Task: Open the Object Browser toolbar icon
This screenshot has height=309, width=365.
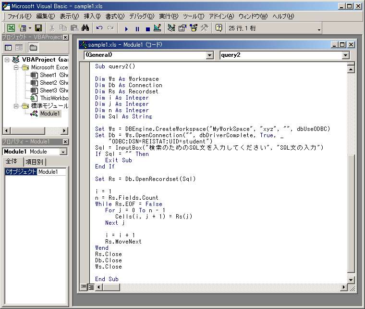Action: (x=194, y=28)
